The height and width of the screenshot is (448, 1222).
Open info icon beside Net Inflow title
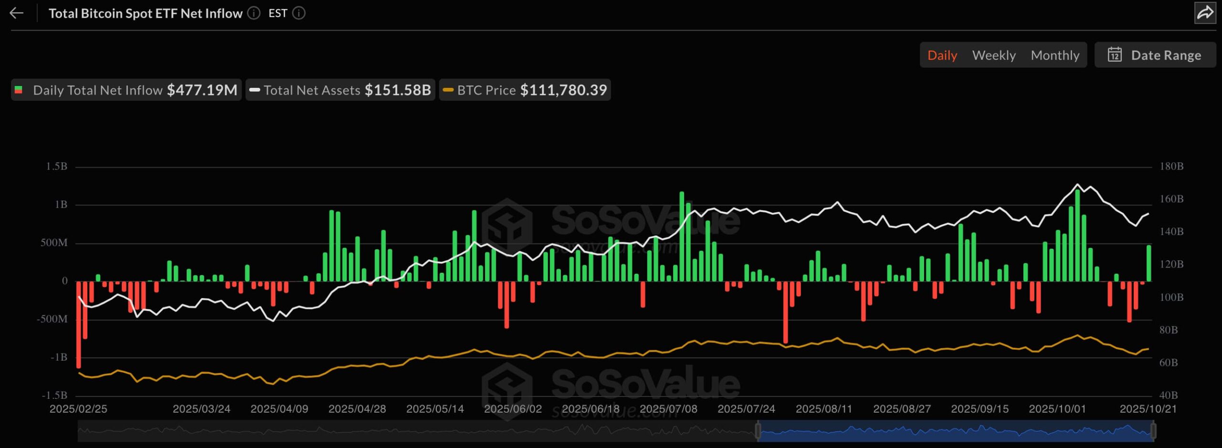click(254, 13)
